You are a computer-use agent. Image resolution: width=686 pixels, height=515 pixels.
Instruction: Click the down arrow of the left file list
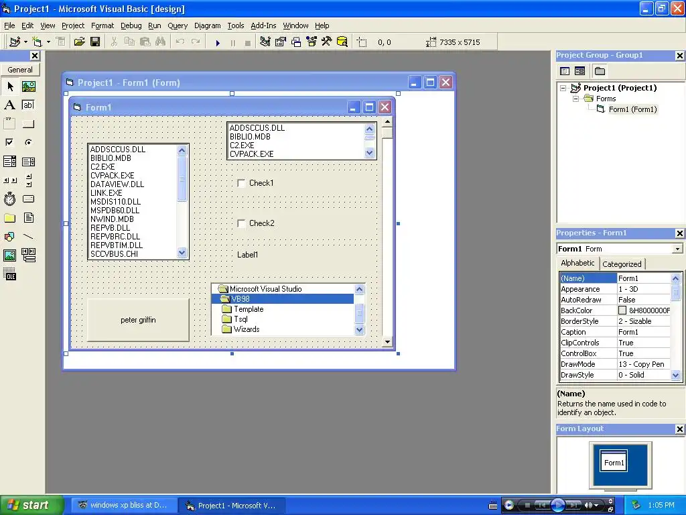coord(182,253)
